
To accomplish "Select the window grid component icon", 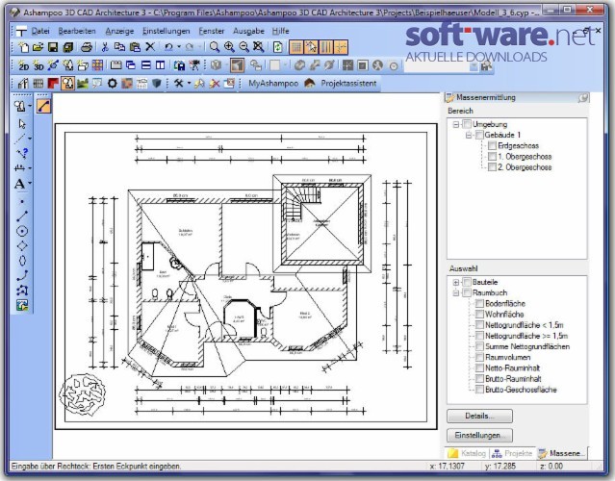I will [38, 83].
